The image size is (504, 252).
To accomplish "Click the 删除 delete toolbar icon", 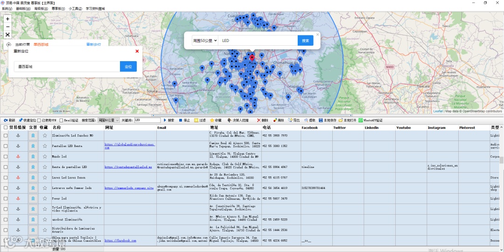I will coord(262,120).
